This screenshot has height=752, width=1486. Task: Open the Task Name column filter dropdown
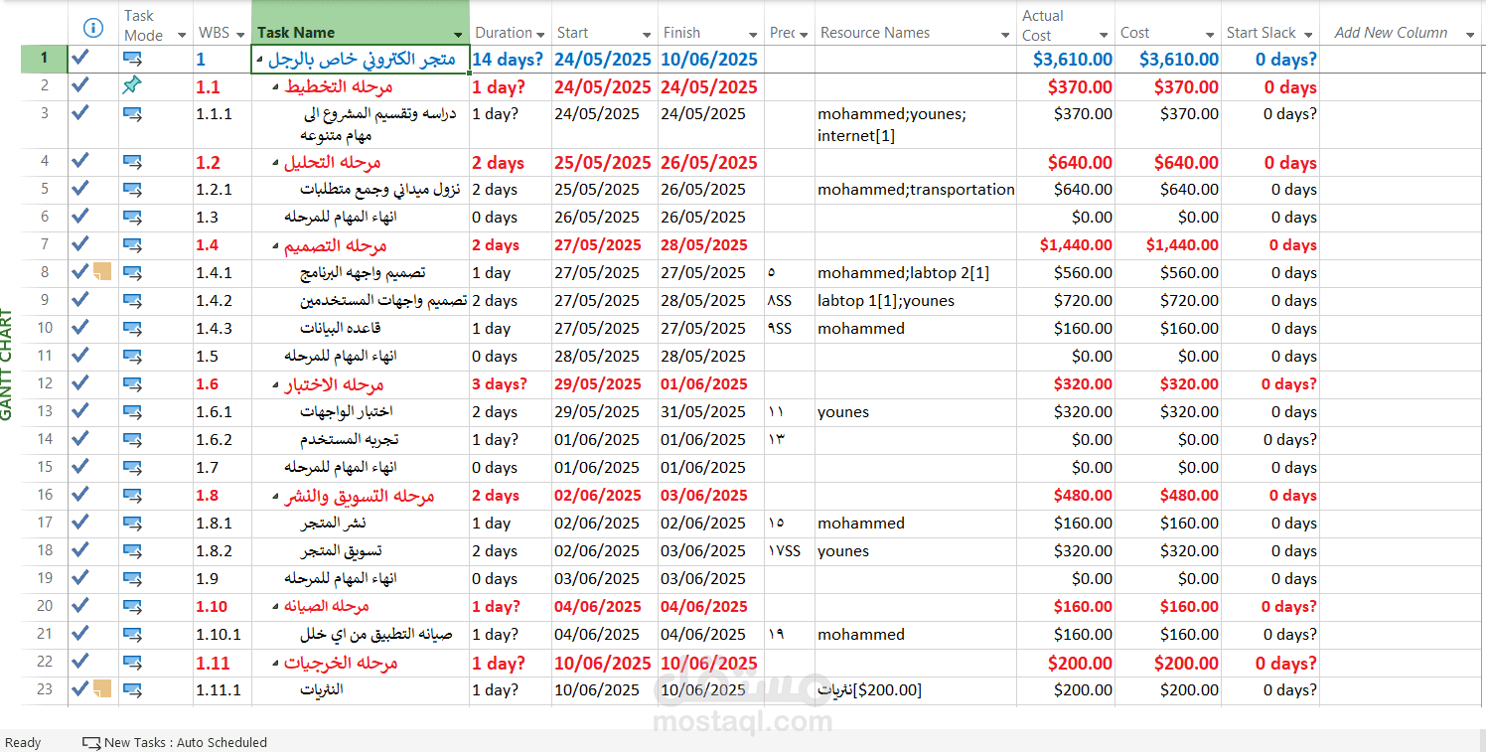click(458, 35)
